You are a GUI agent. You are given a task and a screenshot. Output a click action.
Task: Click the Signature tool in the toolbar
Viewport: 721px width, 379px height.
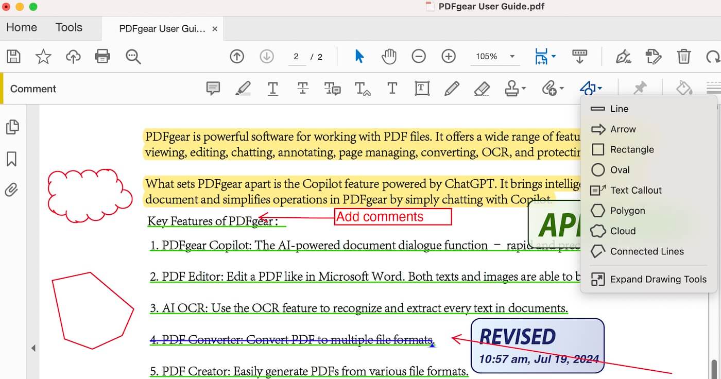[623, 57]
